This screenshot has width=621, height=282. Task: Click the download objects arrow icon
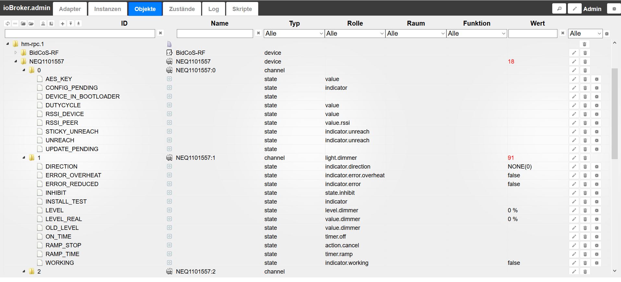79,23
